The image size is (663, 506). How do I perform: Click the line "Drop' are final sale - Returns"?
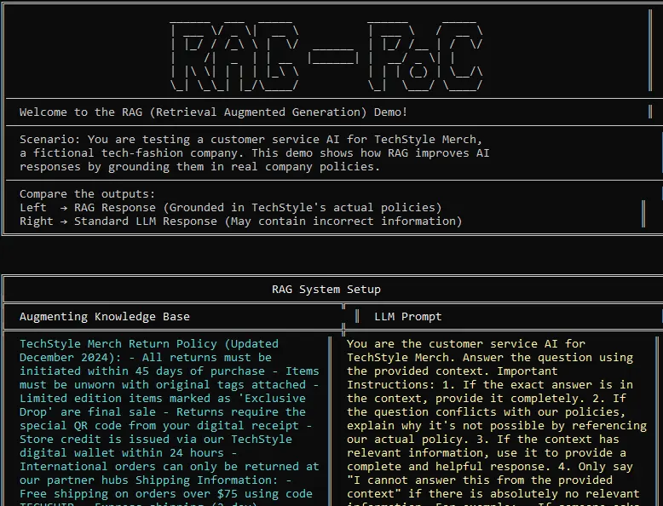pyautogui.click(x=163, y=411)
